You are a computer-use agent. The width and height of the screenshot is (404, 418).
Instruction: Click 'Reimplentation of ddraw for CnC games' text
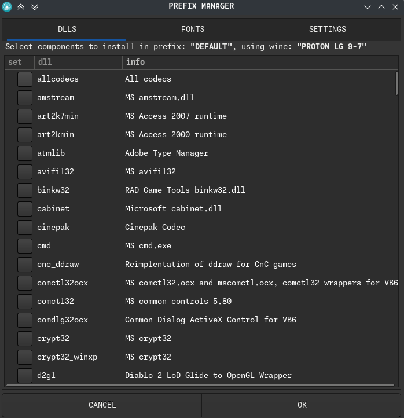(211, 265)
